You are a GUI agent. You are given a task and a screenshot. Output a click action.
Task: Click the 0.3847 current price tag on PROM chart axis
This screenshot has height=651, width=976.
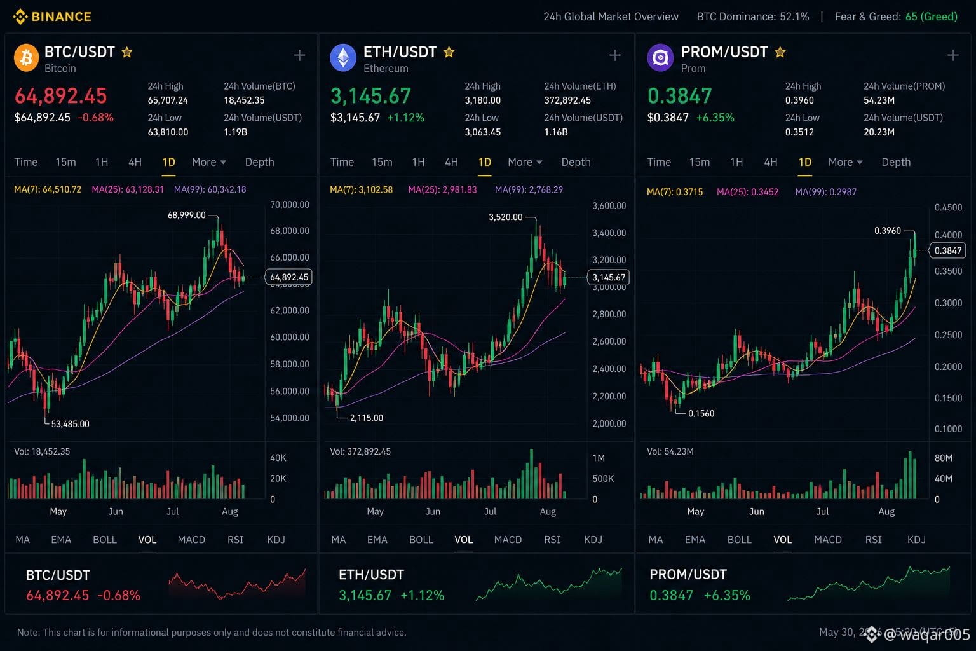pyautogui.click(x=948, y=250)
